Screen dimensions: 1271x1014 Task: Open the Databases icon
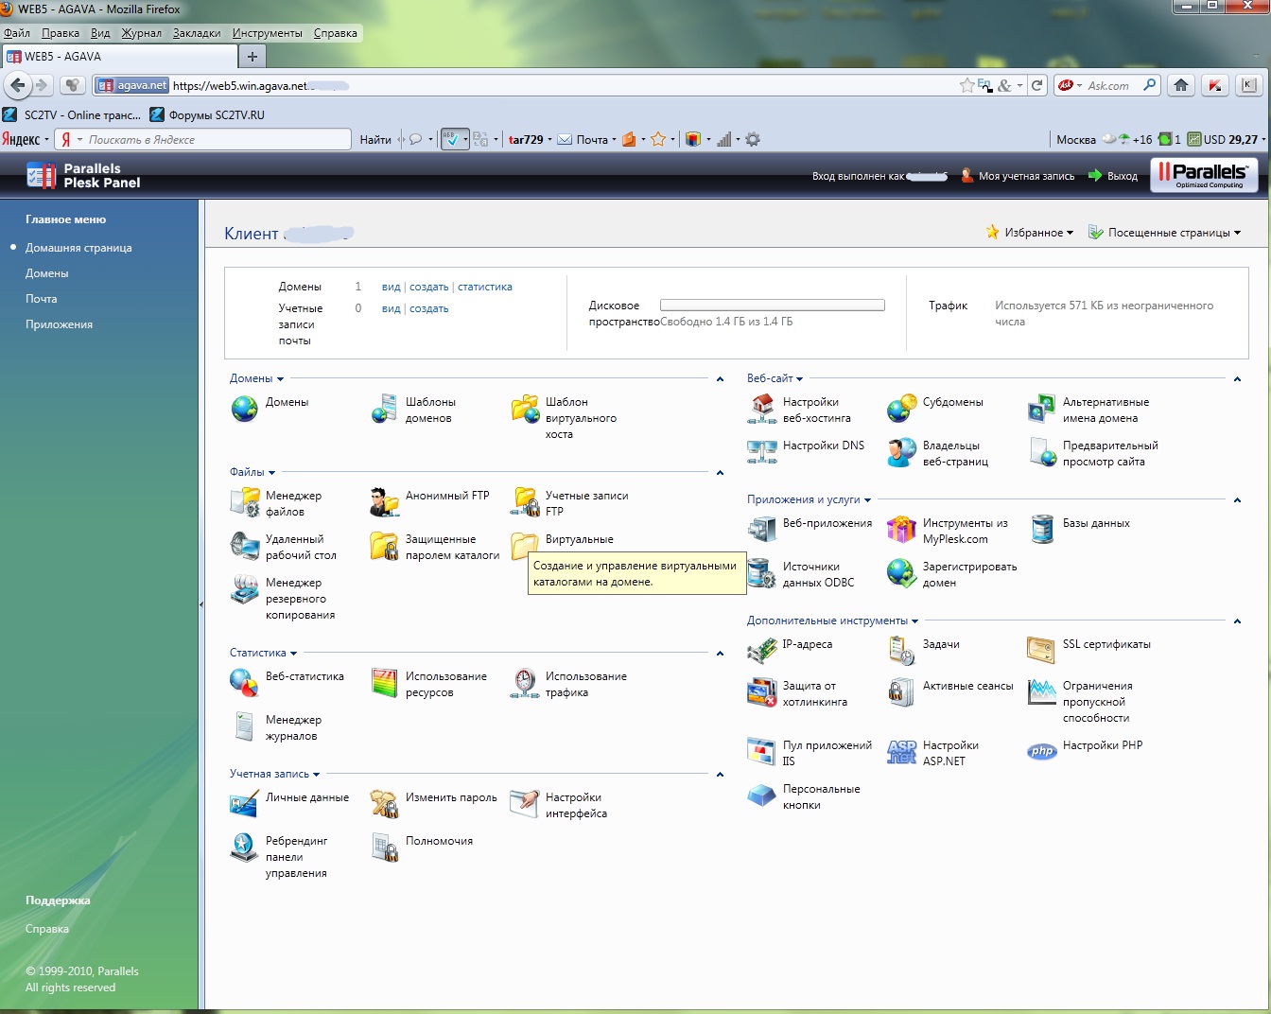1041,529
